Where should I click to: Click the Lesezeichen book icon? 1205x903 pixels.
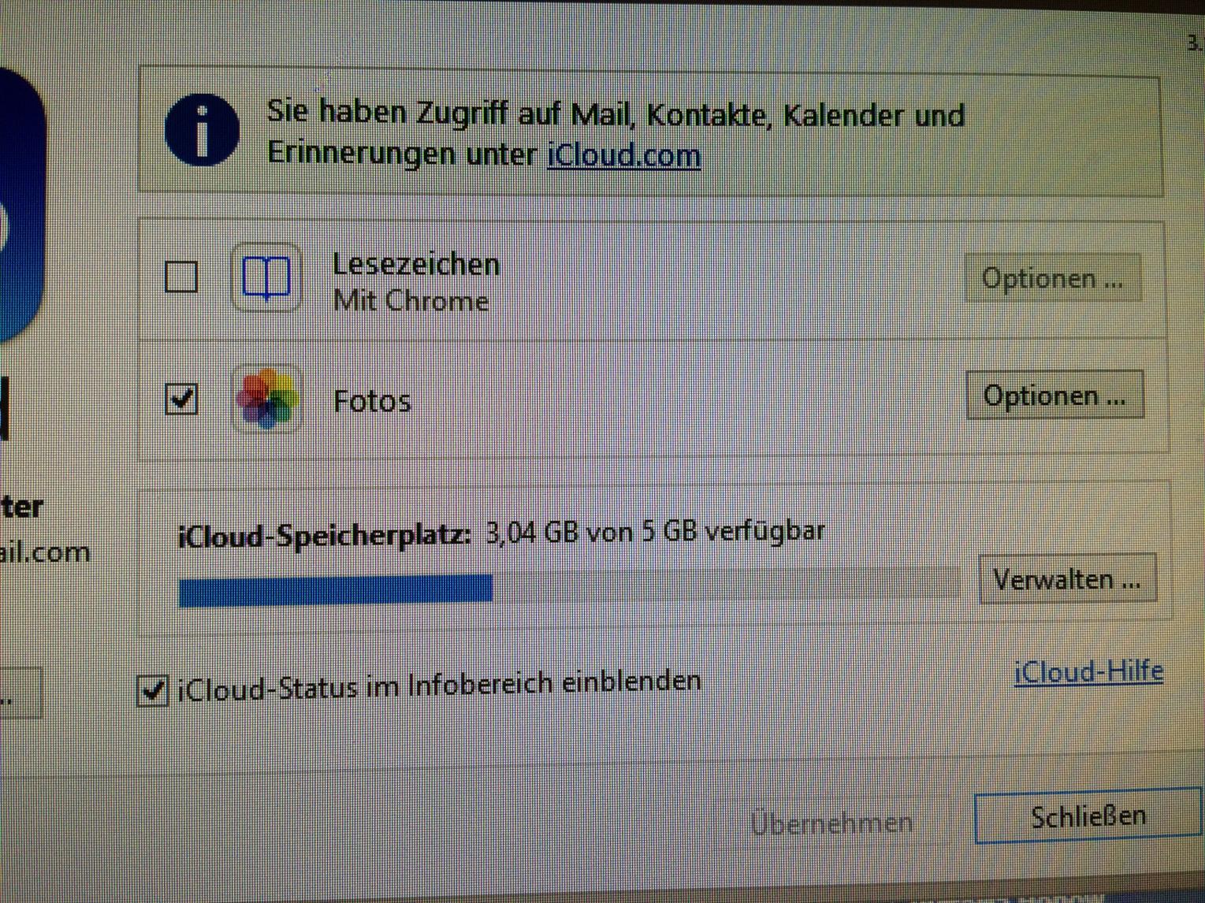(266, 278)
